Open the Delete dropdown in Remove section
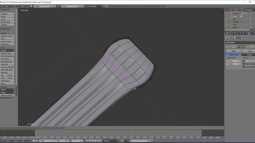255x143 pixels. click(x=7, y=90)
